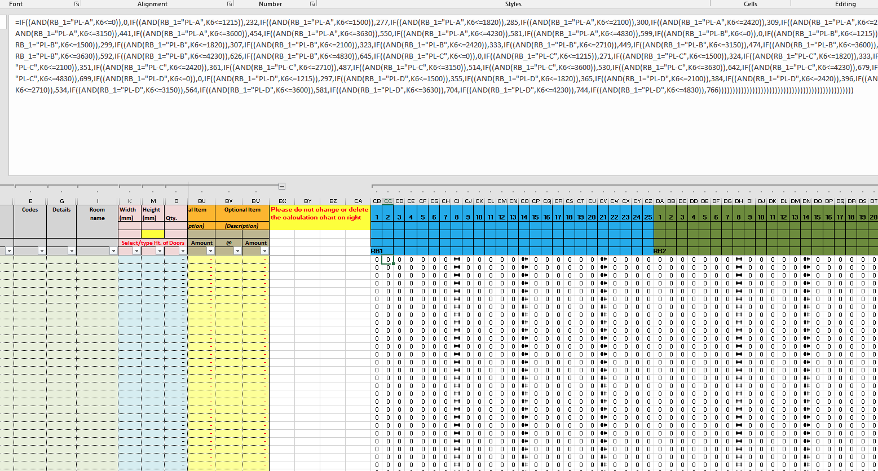This screenshot has width=878, height=471.
Task: Select column BZ header
Action: click(x=333, y=201)
